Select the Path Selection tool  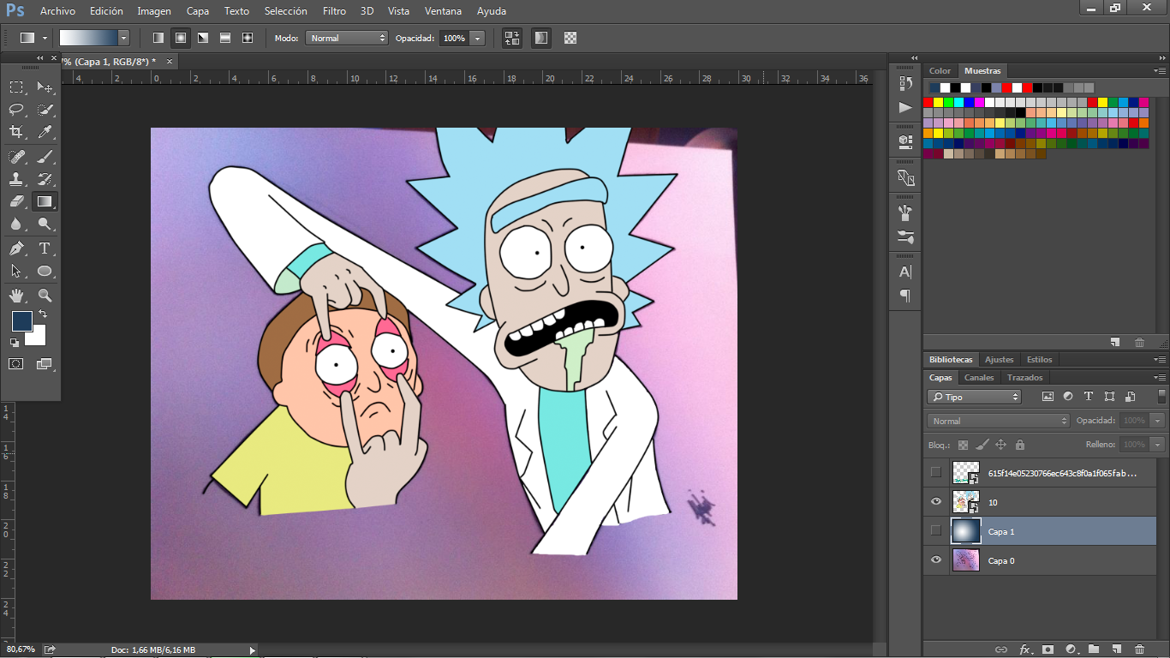point(16,271)
